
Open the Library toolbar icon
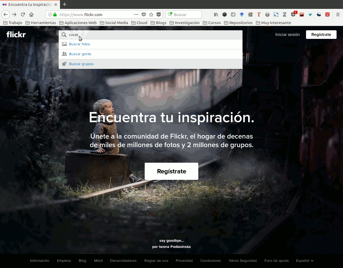coord(216,14)
